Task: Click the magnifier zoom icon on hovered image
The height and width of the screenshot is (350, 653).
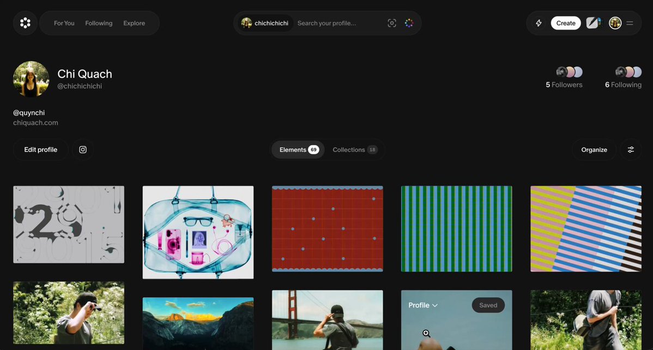Action: (426, 333)
